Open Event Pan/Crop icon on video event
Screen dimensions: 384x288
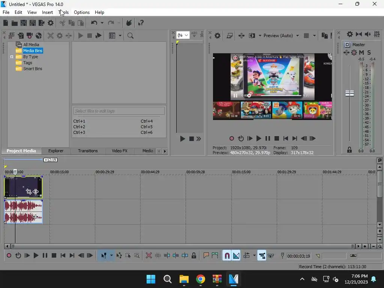28,192
